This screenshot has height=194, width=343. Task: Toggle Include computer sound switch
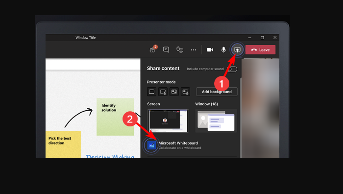coord(232,69)
